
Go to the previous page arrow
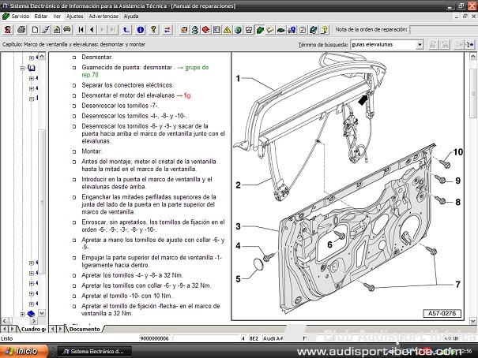[92, 29]
